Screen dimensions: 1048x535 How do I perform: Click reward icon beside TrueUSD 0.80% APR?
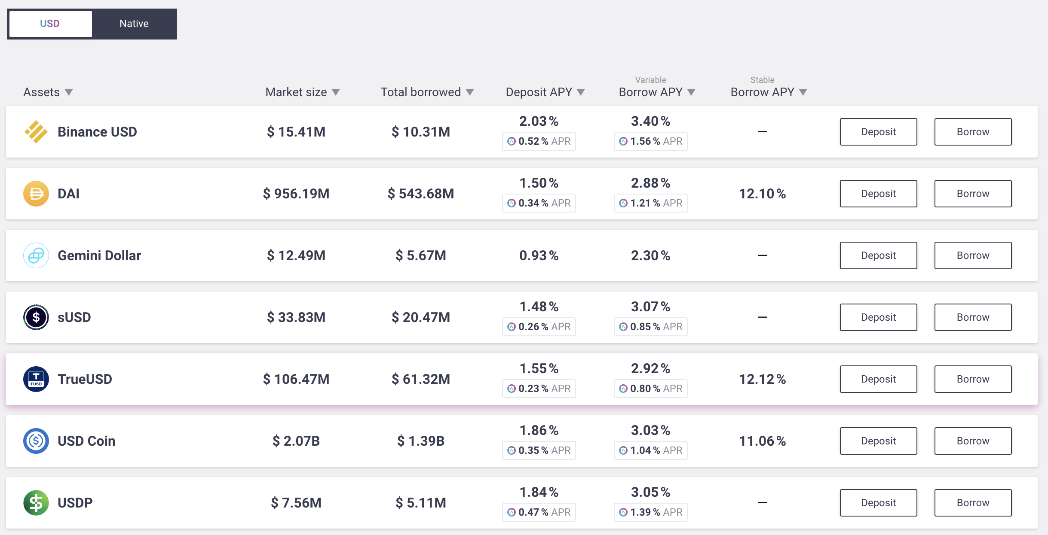tap(623, 389)
